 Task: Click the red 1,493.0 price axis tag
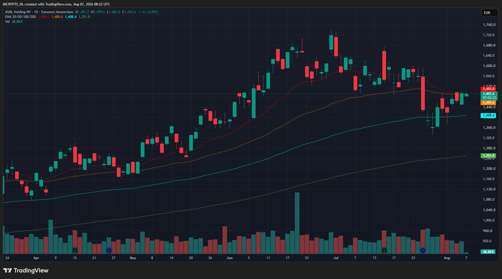pyautogui.click(x=488, y=89)
